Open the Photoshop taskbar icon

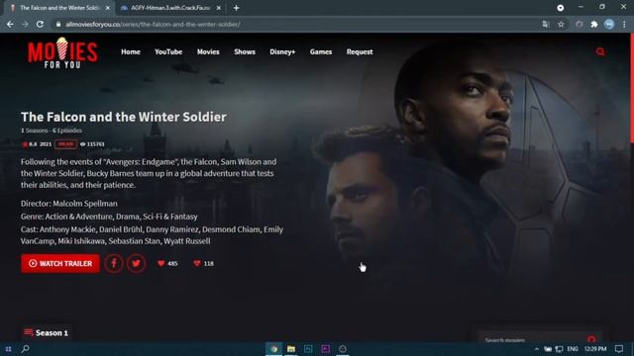coord(308,349)
